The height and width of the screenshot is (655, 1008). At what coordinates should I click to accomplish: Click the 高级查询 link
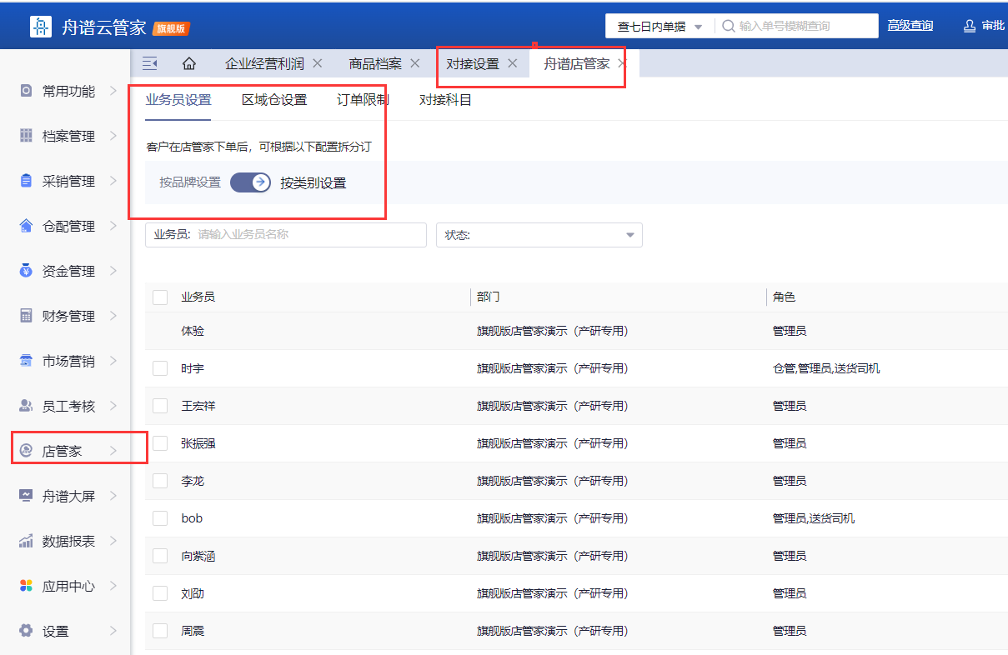(x=910, y=26)
